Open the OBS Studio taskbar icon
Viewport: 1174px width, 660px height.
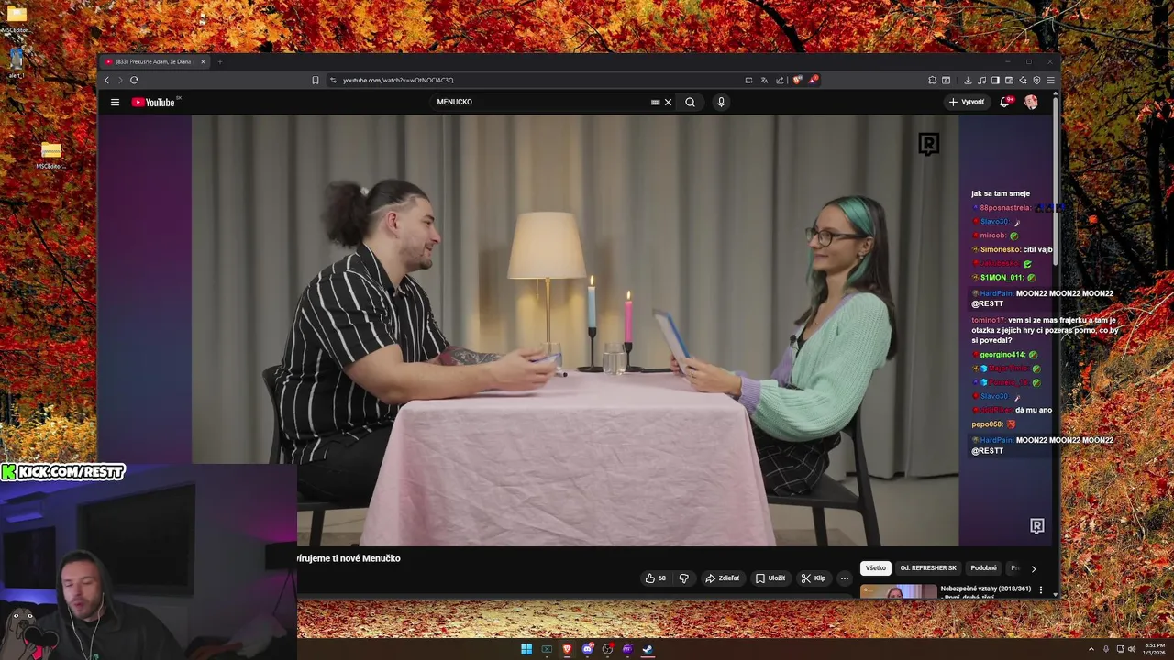pyautogui.click(x=607, y=649)
